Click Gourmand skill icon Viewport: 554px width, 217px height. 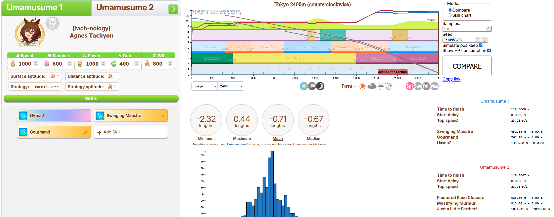coord(23,132)
